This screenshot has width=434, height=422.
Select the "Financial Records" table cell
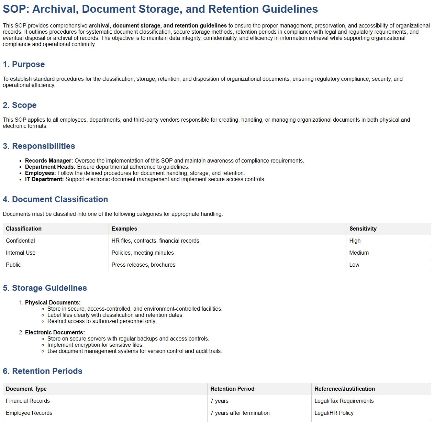[x=28, y=401]
